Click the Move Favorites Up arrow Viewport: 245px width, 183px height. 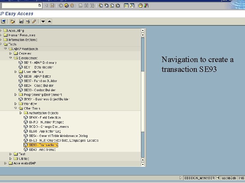click(49, 21)
